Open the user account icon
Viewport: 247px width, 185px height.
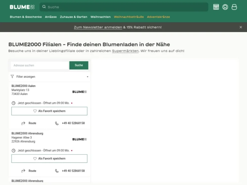225,7
